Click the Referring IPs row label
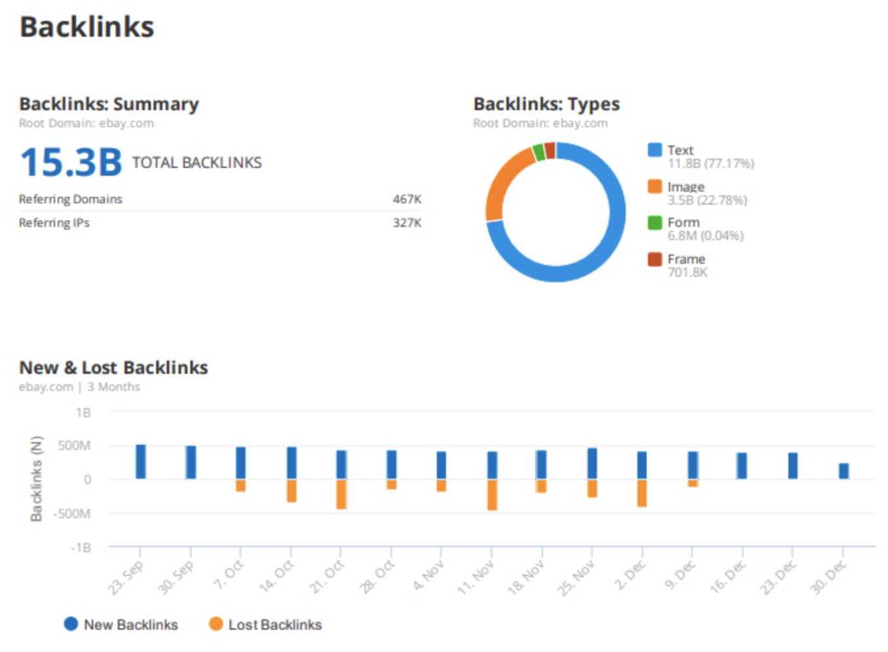 tap(54, 223)
